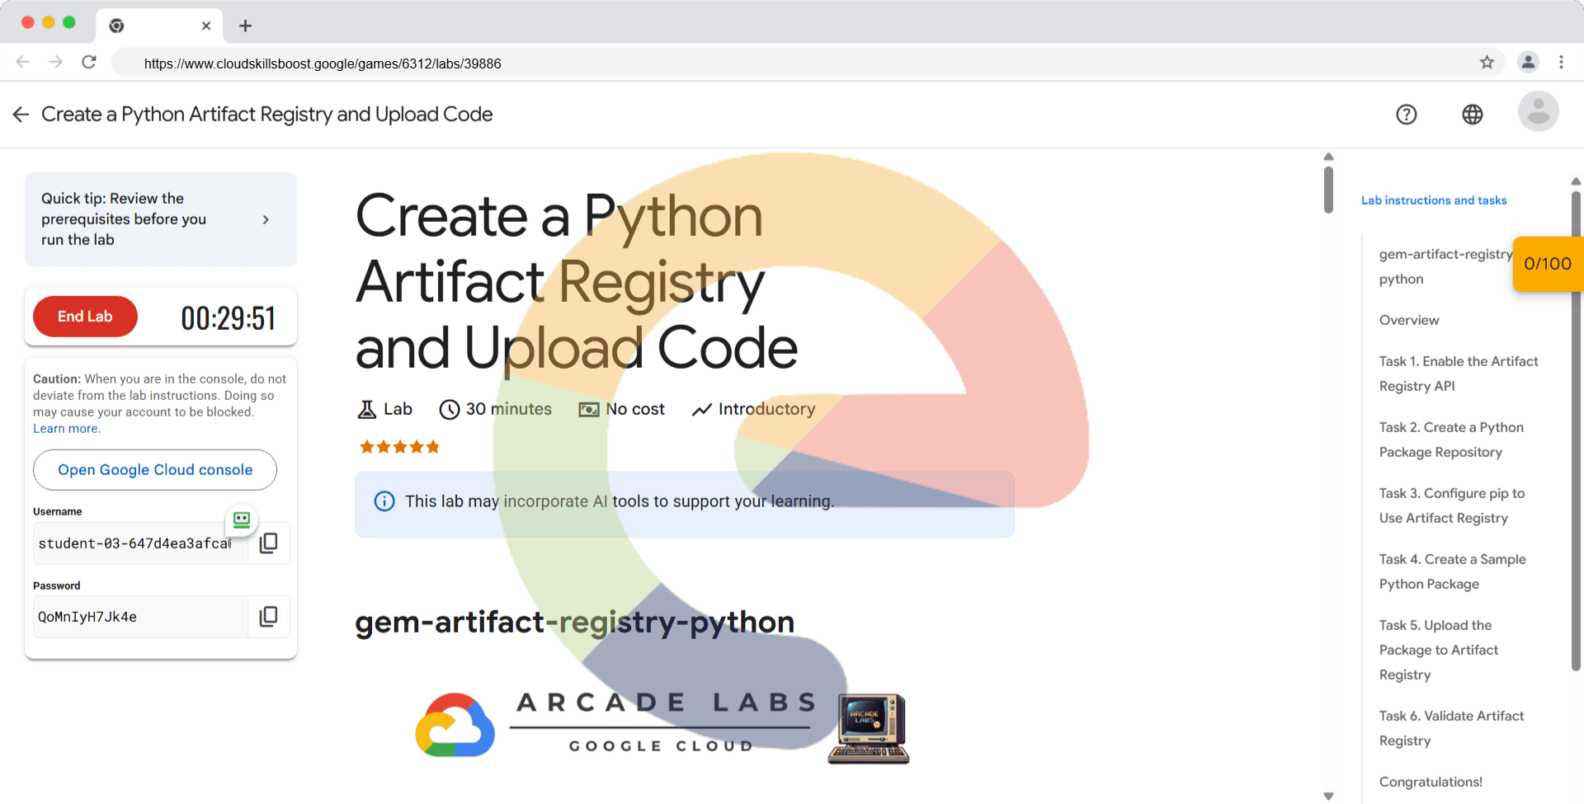Open a new browser tab
1584x804 pixels.
(245, 26)
